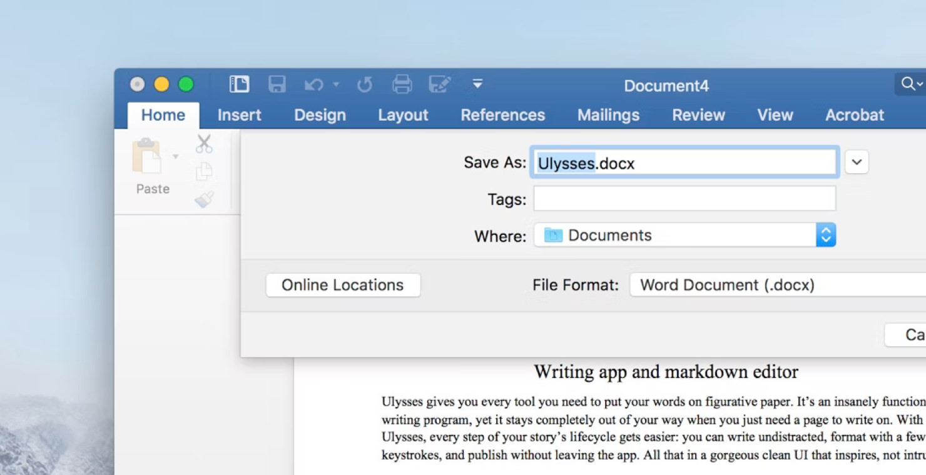Click the Tags input field
Viewport: 926px width, 475px height.
(x=684, y=199)
